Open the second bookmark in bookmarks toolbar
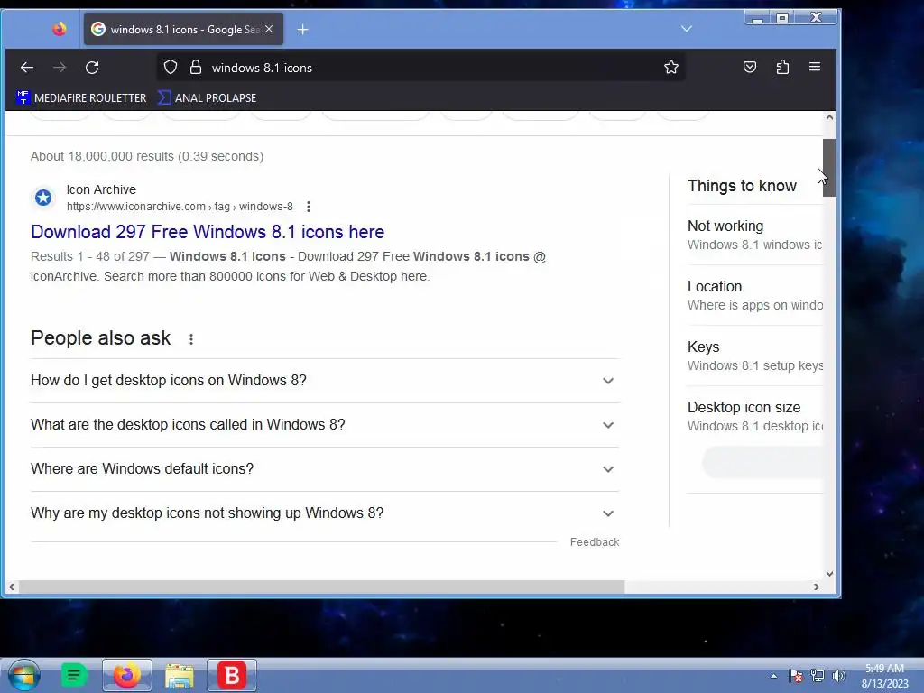Viewport: 924px width, 693px height. [208, 97]
